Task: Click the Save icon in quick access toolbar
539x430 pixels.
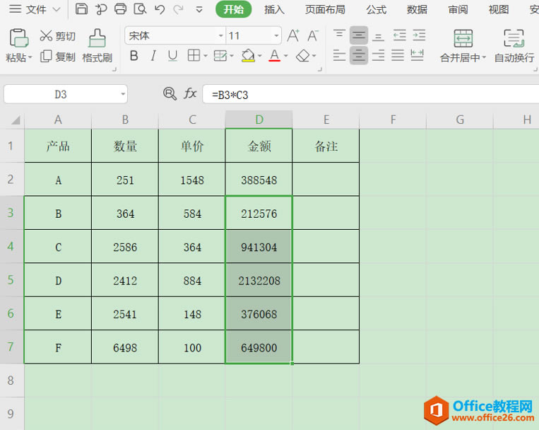Action: [x=81, y=9]
